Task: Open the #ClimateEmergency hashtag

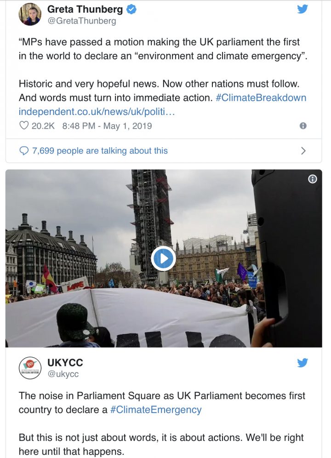Action: [156, 410]
